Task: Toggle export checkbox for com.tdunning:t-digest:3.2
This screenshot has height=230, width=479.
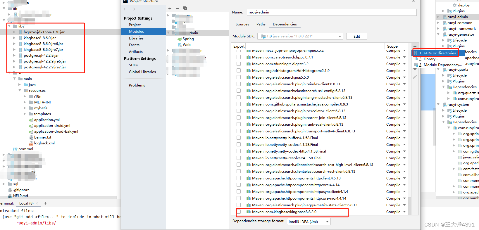Action: click(239, 64)
